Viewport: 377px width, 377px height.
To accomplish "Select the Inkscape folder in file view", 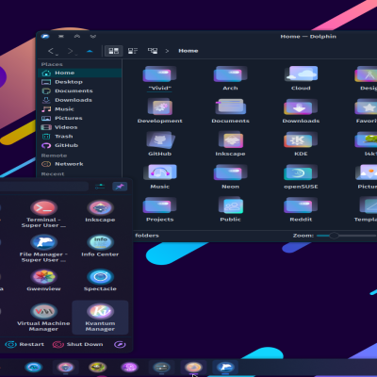I will click(x=230, y=140).
